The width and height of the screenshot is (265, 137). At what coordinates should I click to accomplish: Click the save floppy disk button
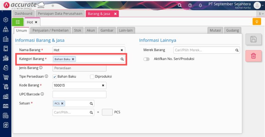pyautogui.click(x=253, y=39)
